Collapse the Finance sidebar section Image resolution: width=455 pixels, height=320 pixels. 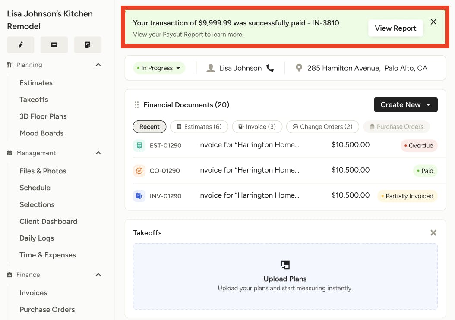point(98,275)
